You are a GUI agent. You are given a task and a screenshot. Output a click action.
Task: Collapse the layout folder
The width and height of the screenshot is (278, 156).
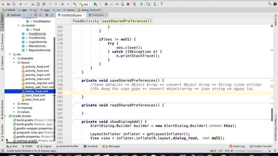14,62
